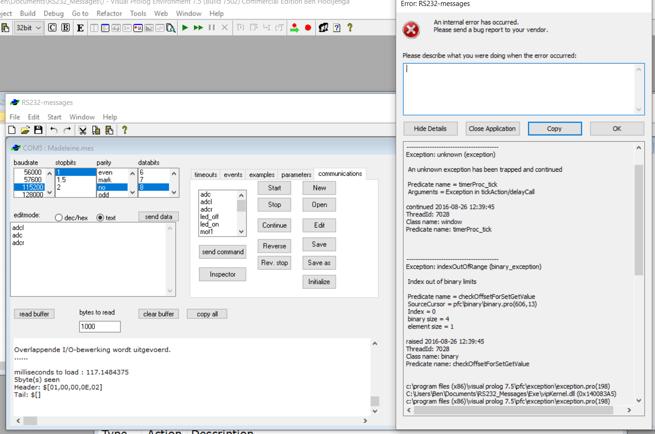Click the red record dot icon
The width and height of the screenshot is (655, 434).
tap(308, 28)
